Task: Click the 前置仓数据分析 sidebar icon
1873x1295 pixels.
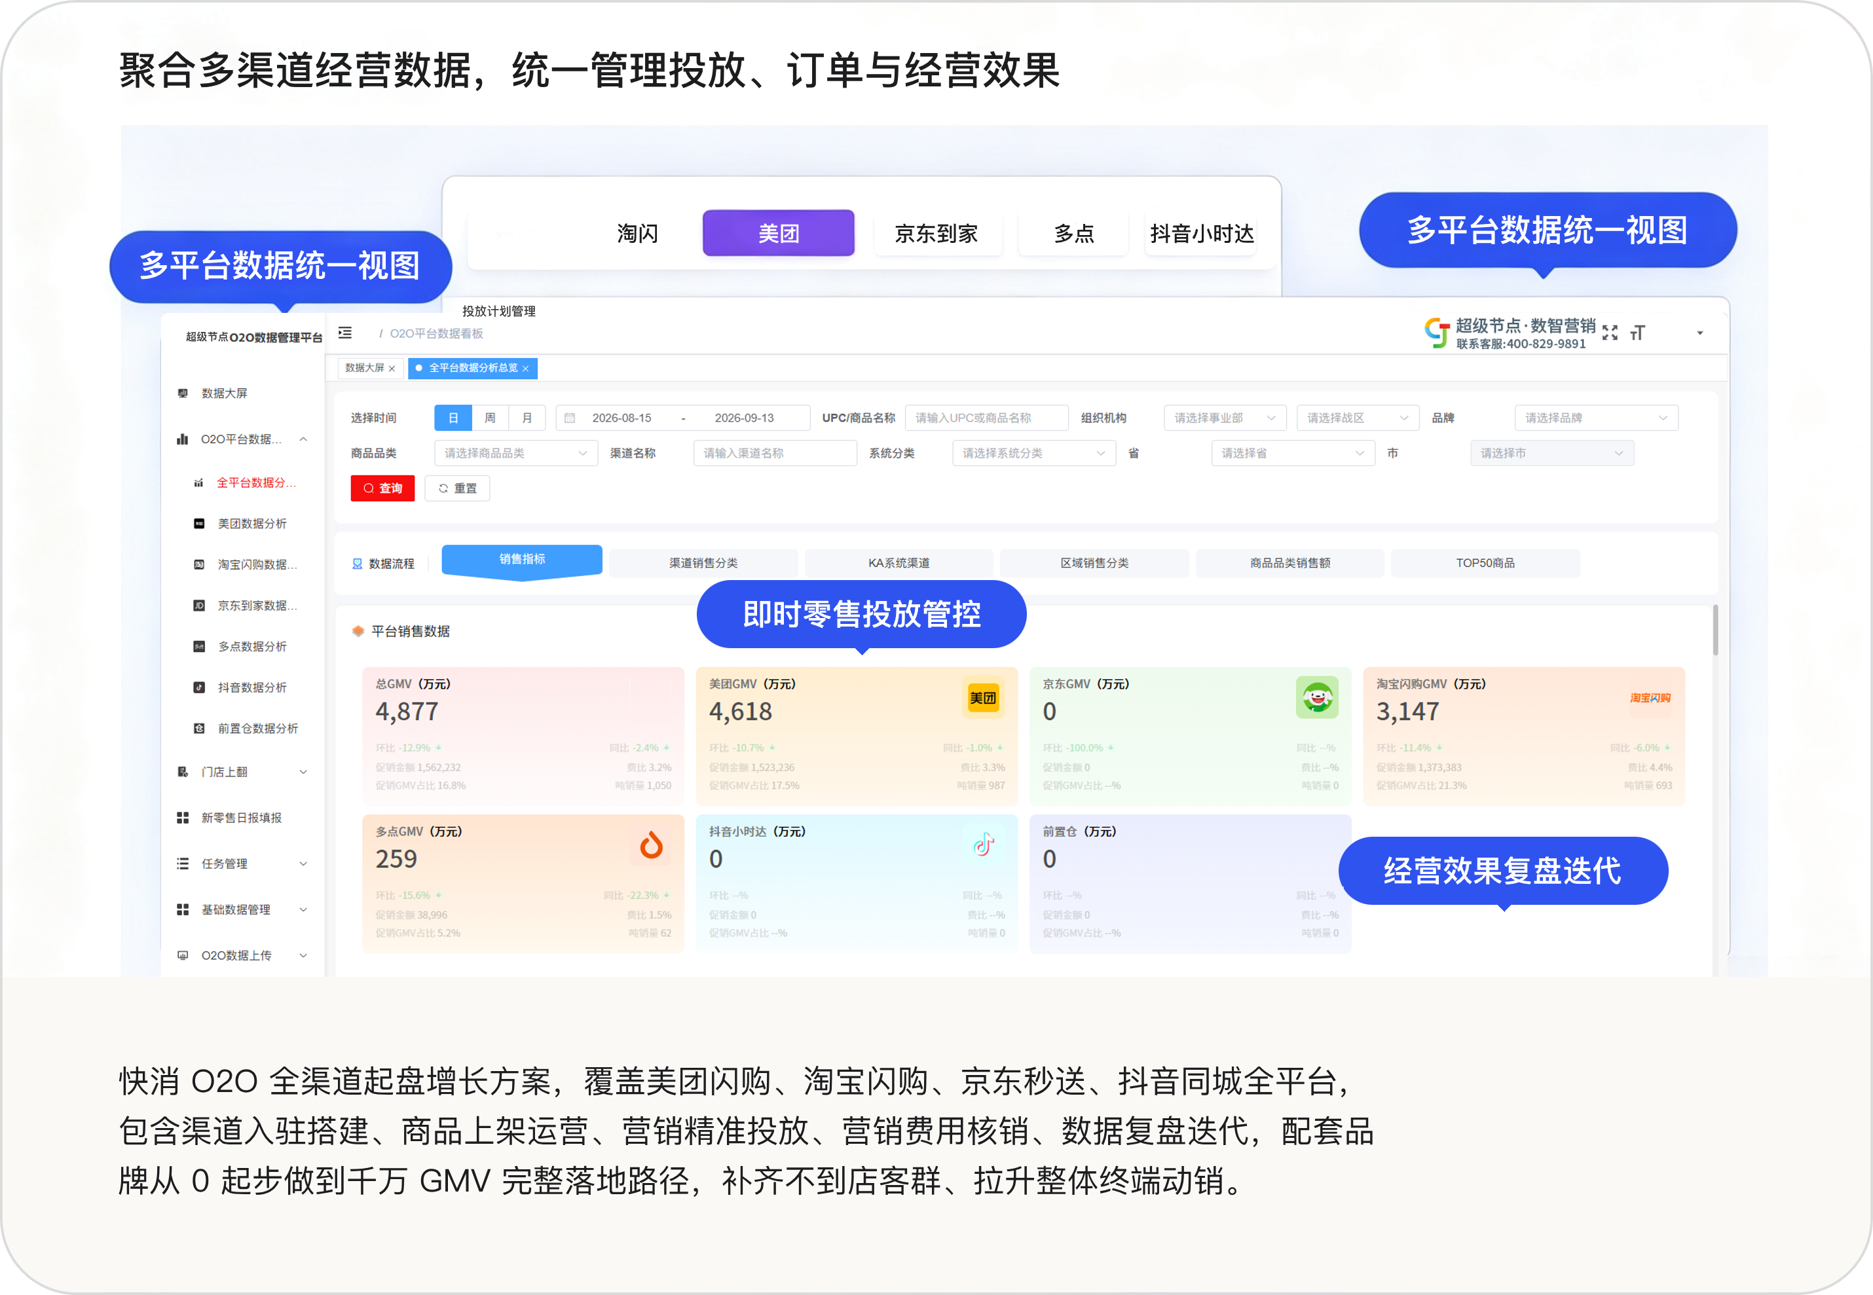Action: pos(199,729)
